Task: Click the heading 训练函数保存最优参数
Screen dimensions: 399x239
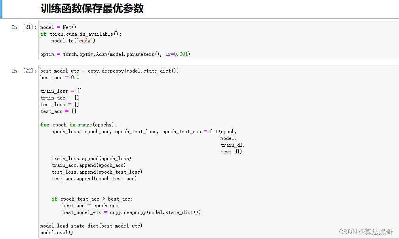Action: 92,8
